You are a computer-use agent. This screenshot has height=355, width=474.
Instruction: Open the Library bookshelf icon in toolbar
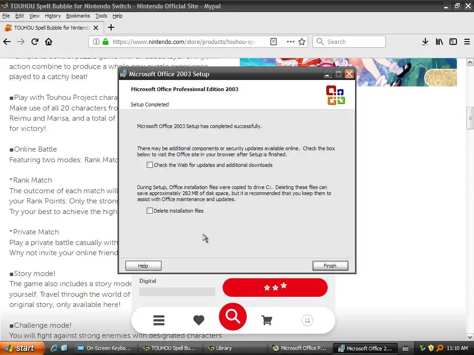[x=439, y=42]
